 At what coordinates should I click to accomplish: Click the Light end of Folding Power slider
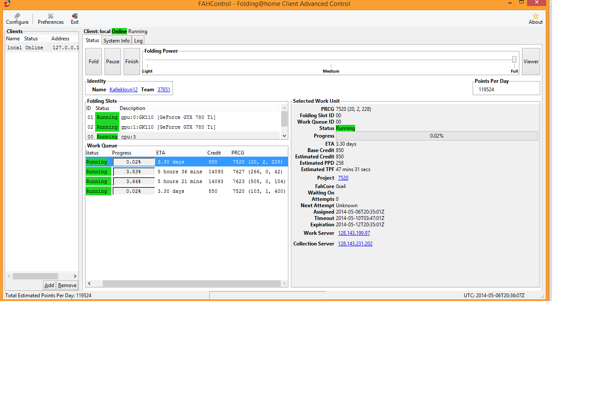pyautogui.click(x=147, y=71)
